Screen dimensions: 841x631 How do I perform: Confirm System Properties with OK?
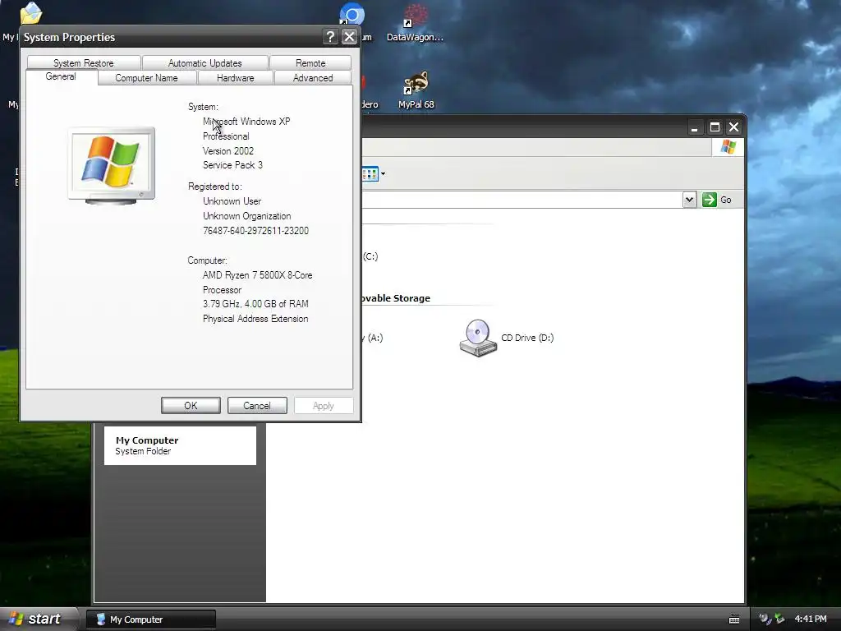click(191, 406)
